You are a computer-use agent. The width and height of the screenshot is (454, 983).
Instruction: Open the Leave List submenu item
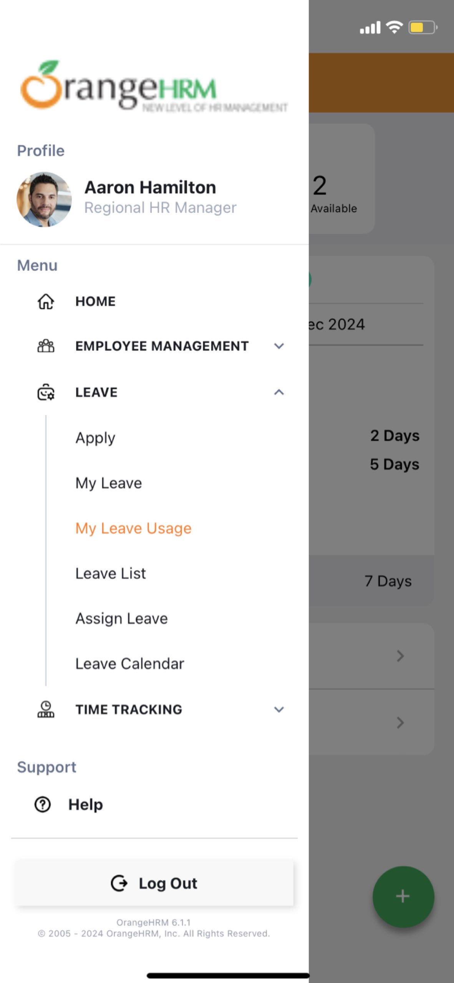point(111,573)
